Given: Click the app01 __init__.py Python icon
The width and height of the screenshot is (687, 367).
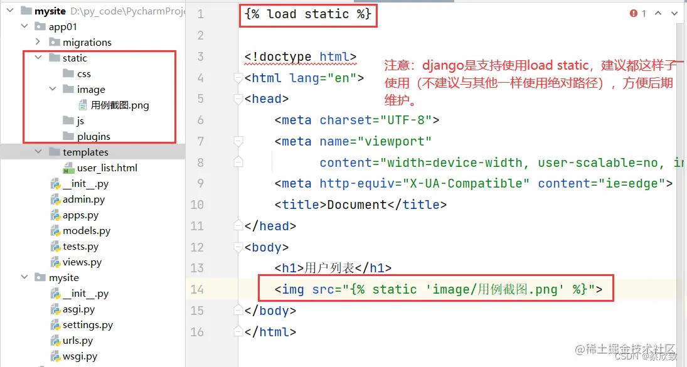Looking at the screenshot, I should 55,183.
